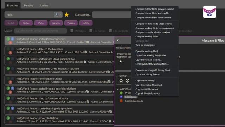Copy commit hash 109c3a2 via copy icon
225x127 pixels.
pos(86,52)
